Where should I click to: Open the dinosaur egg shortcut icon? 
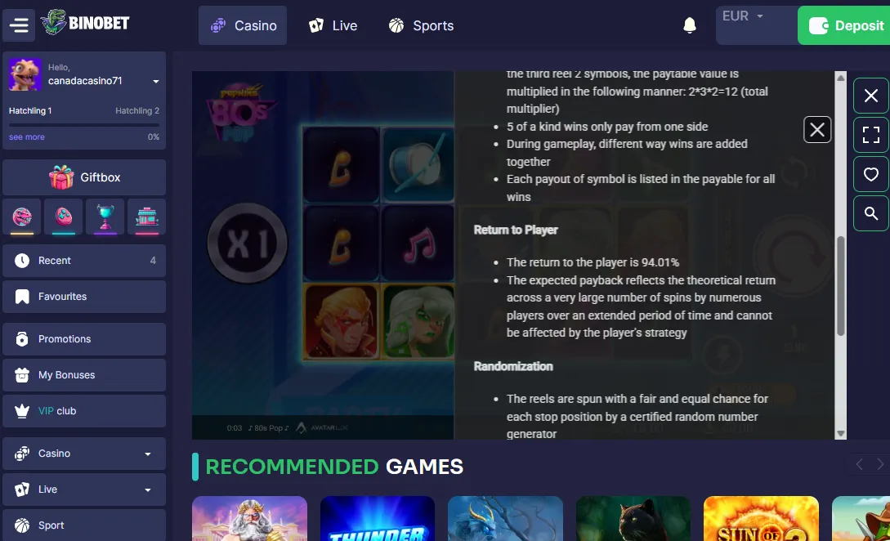[x=64, y=217]
